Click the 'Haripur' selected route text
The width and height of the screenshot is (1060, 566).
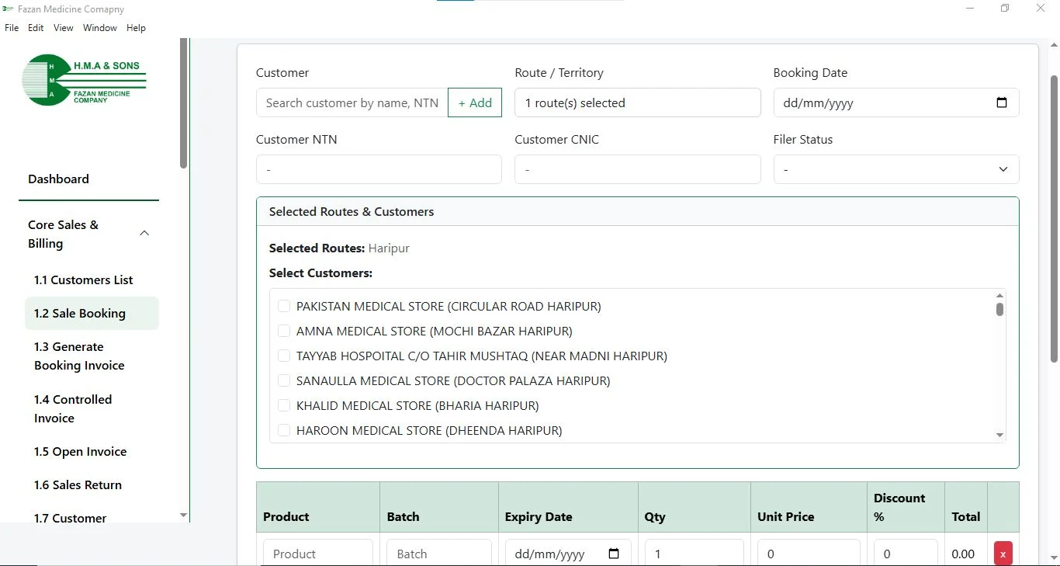[389, 248]
